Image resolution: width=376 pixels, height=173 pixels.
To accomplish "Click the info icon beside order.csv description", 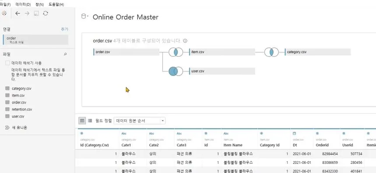I will 185,41.
